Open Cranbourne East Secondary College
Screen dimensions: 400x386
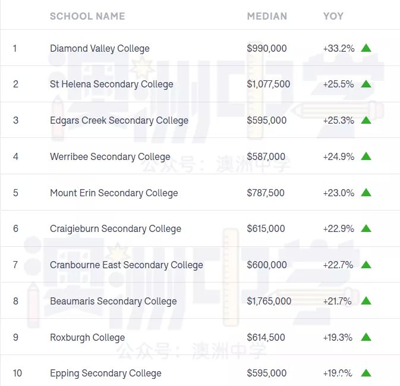point(127,265)
